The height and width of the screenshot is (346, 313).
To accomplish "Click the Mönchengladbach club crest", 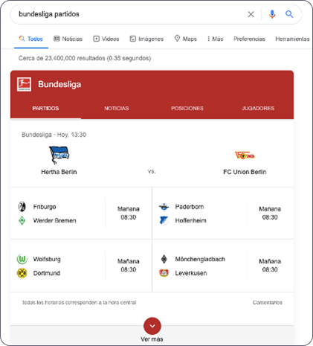I will coord(164,259).
